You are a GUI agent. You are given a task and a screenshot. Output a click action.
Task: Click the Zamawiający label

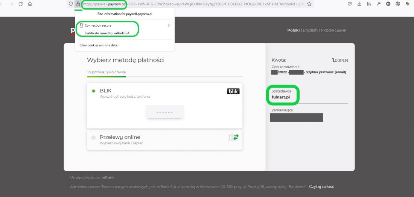coord(282,110)
